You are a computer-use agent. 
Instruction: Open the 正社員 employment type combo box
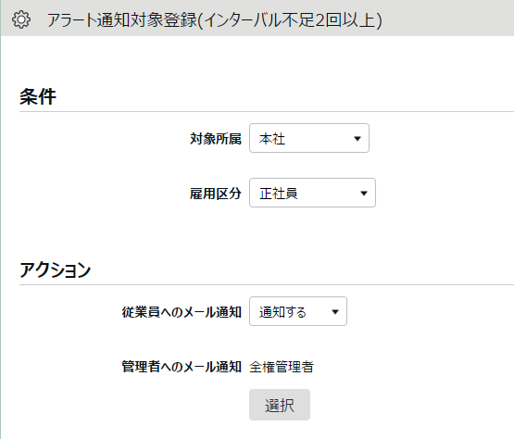312,193
